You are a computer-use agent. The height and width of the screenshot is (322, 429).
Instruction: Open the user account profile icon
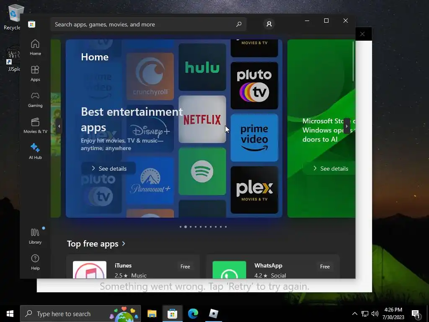[x=269, y=24]
